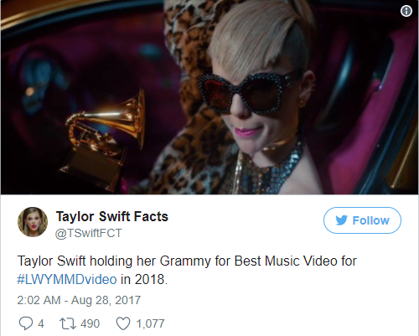Image resolution: width=419 pixels, height=336 pixels.
Task: Click the studded sunglasses in the photo
Action: 249,94
